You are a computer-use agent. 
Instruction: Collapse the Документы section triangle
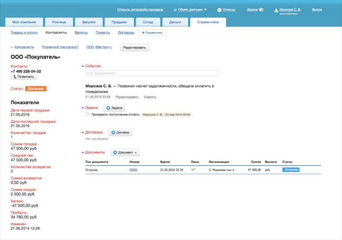pos(83,152)
